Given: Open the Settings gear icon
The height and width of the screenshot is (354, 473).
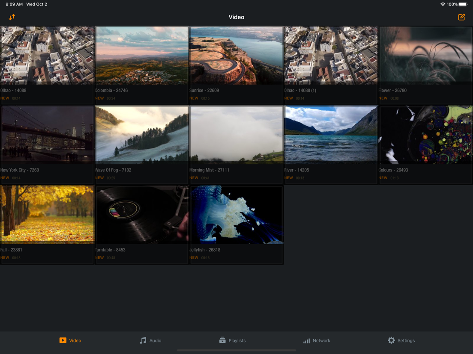Looking at the screenshot, I should pyautogui.click(x=391, y=340).
